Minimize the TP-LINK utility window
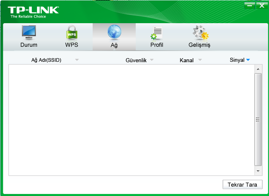This screenshot has height=196, width=269. [x=249, y=6]
